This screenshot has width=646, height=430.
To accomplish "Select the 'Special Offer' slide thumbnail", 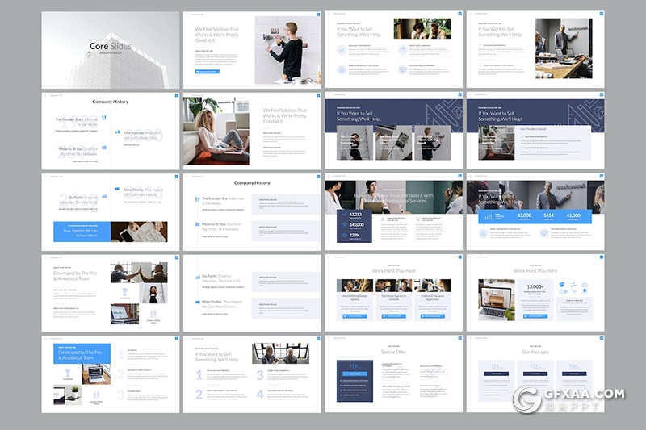I will (x=393, y=374).
